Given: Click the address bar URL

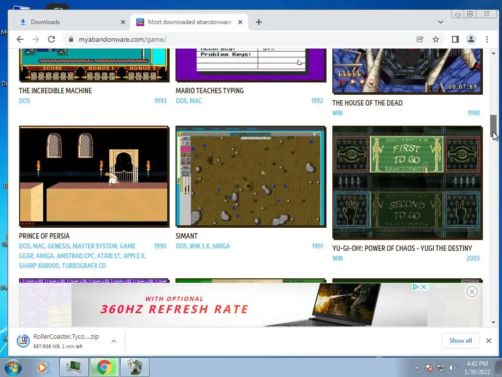Looking at the screenshot, I should (x=122, y=39).
